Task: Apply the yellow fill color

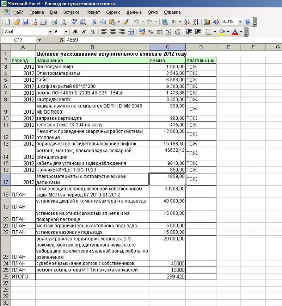Action: click(222, 32)
